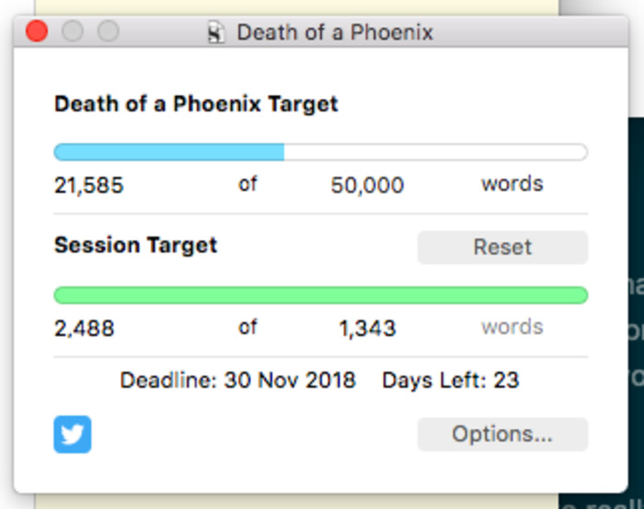Click the greyed-out zoom window button

point(108,31)
